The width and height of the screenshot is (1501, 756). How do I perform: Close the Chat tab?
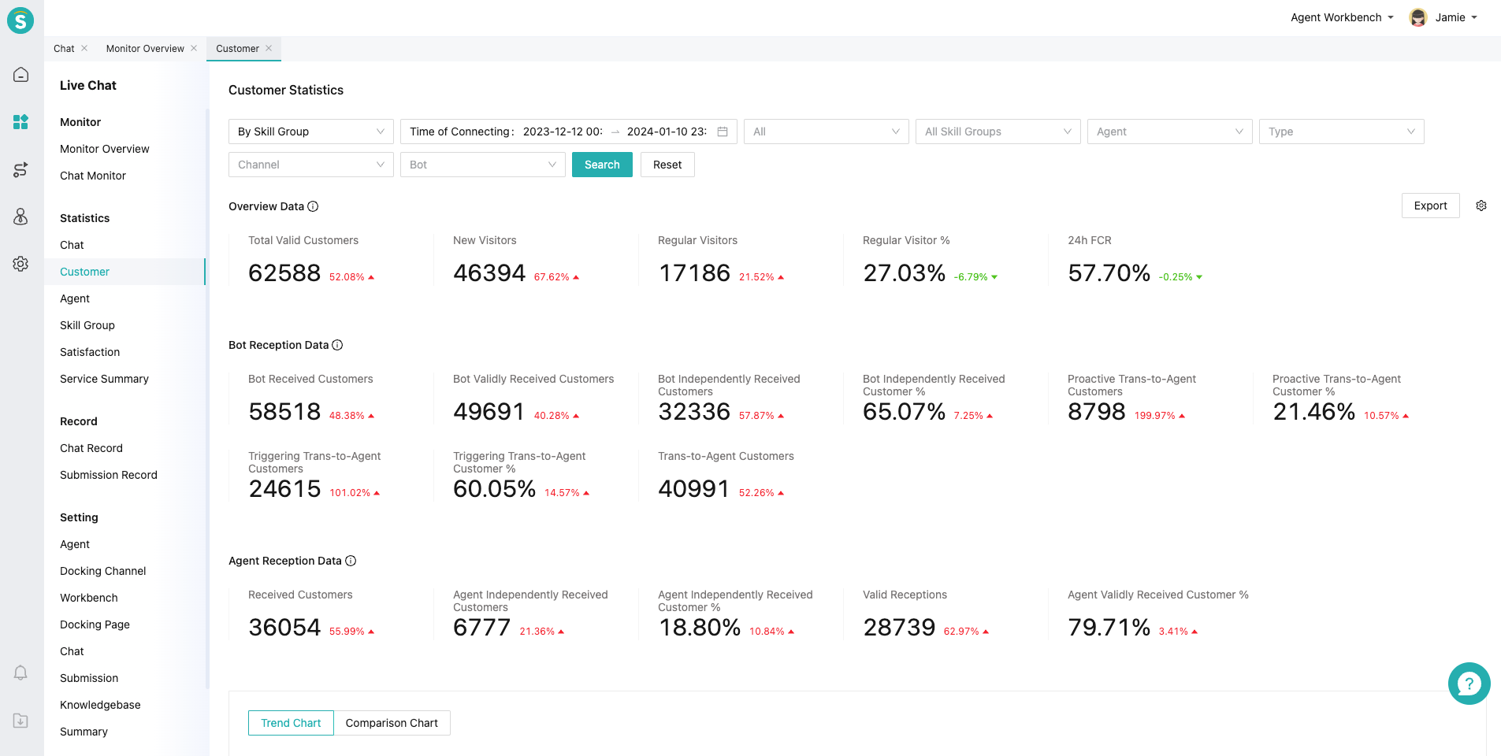[x=84, y=48]
